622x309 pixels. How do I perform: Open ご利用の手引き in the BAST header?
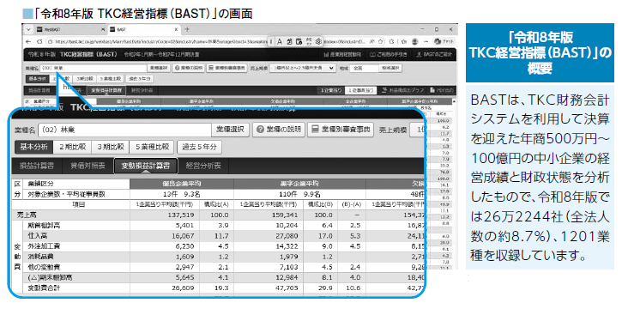pyautogui.click(x=389, y=54)
